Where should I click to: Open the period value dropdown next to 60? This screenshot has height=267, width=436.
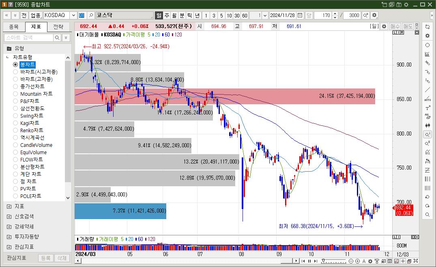265,15
